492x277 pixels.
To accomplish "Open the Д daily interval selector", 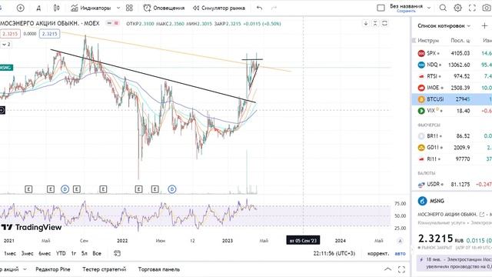I will point(38,8).
